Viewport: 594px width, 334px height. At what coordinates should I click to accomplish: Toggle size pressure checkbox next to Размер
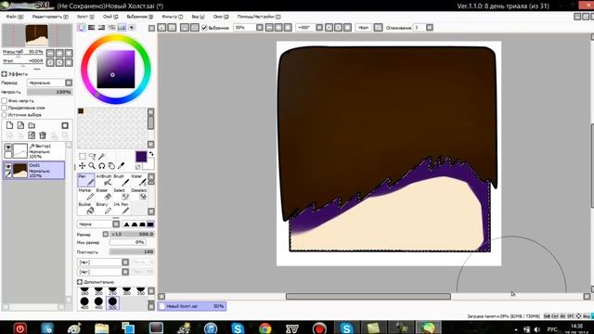tap(105, 235)
